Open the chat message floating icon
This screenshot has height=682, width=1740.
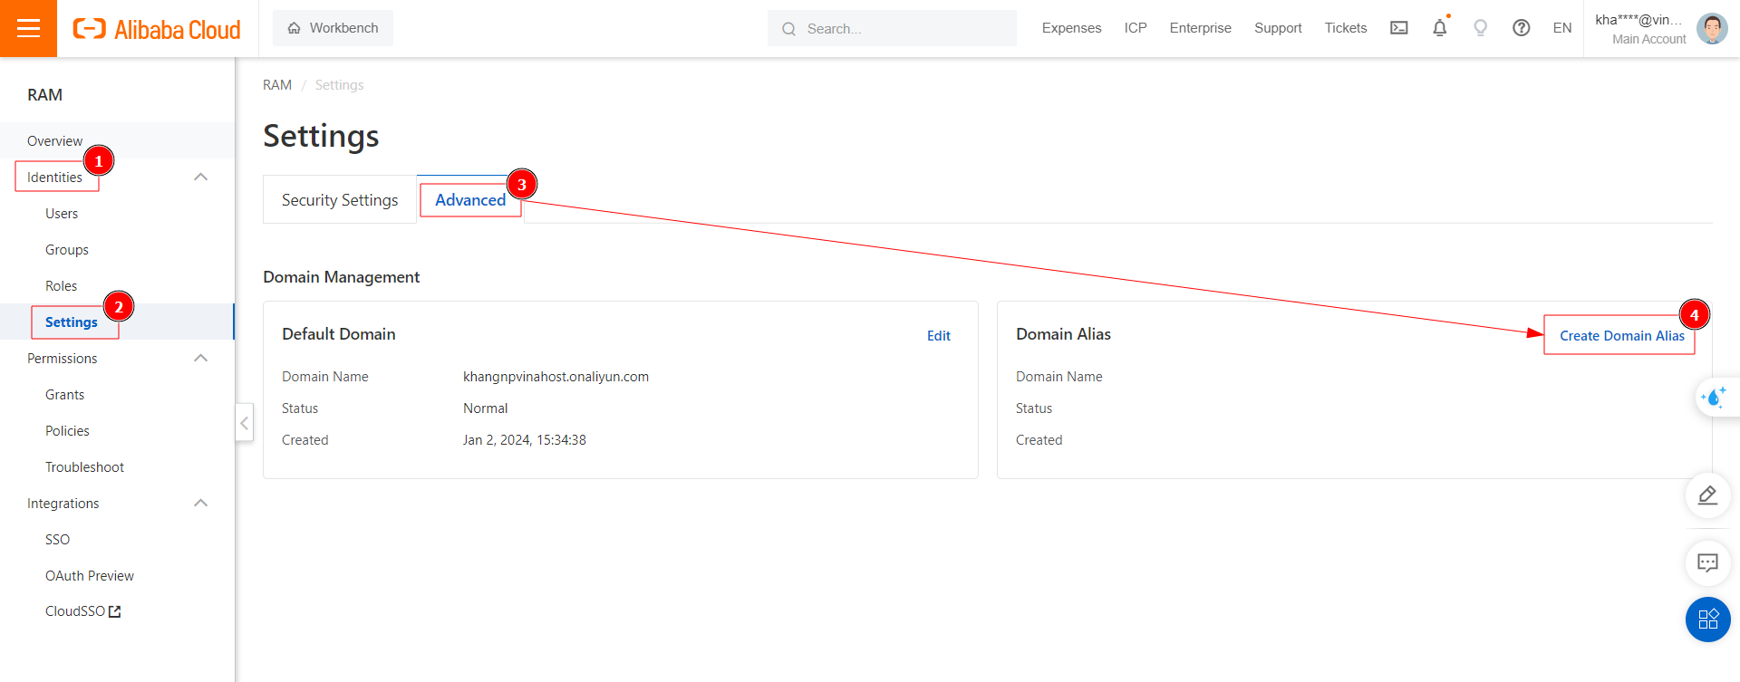click(x=1707, y=563)
